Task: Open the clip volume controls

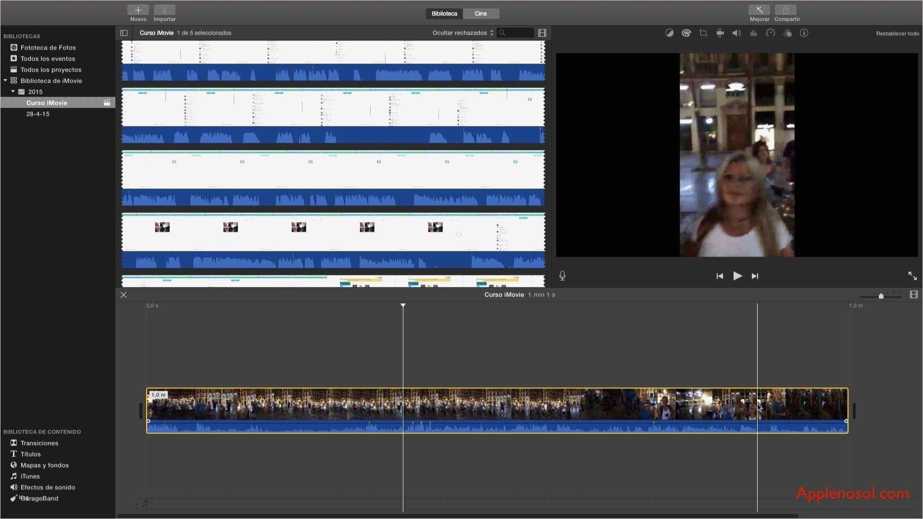Action: point(736,33)
